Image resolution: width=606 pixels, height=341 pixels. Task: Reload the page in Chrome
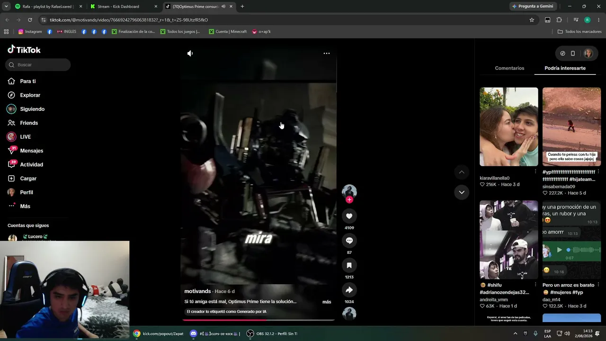30,20
